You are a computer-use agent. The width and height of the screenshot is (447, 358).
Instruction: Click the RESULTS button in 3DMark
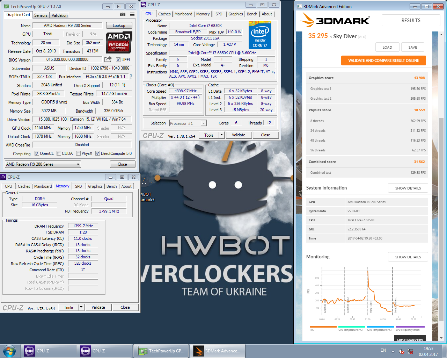tap(411, 20)
